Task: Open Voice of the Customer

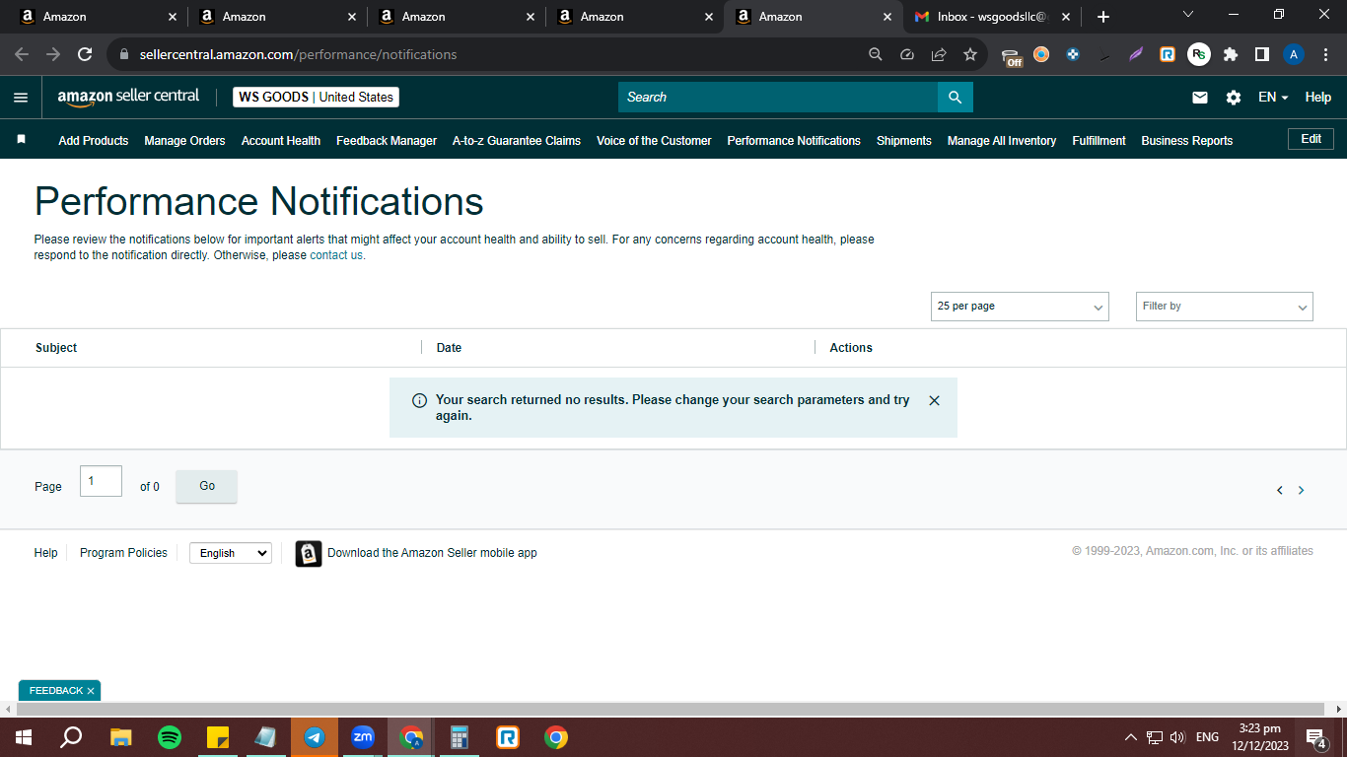Action: pyautogui.click(x=654, y=141)
